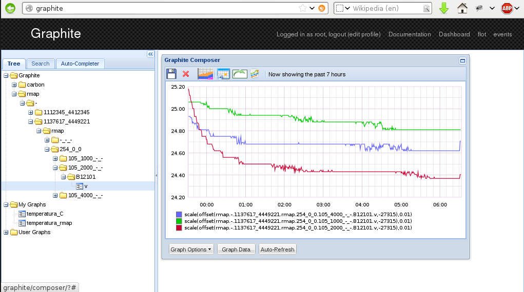The height and width of the screenshot is (292, 524).
Task: Click the Graphite logo title
Action: [x=56, y=34]
